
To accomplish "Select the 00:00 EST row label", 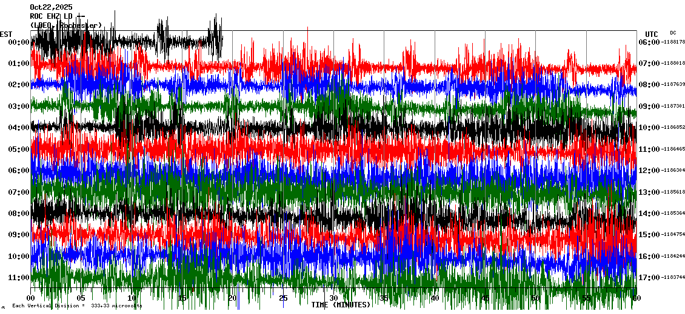I will [19, 42].
